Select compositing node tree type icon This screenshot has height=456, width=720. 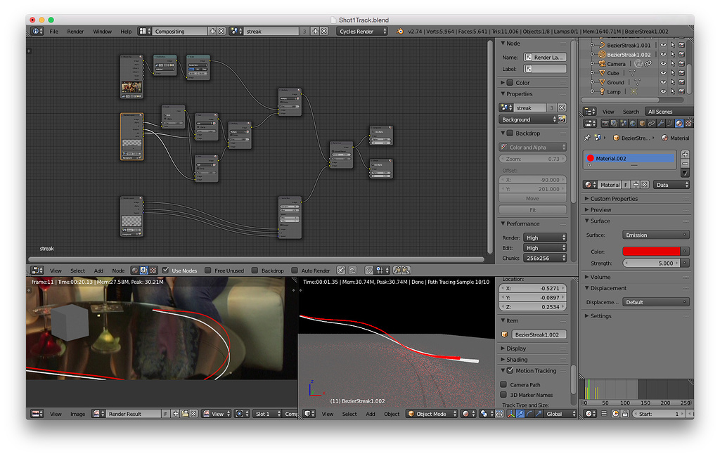pos(143,271)
